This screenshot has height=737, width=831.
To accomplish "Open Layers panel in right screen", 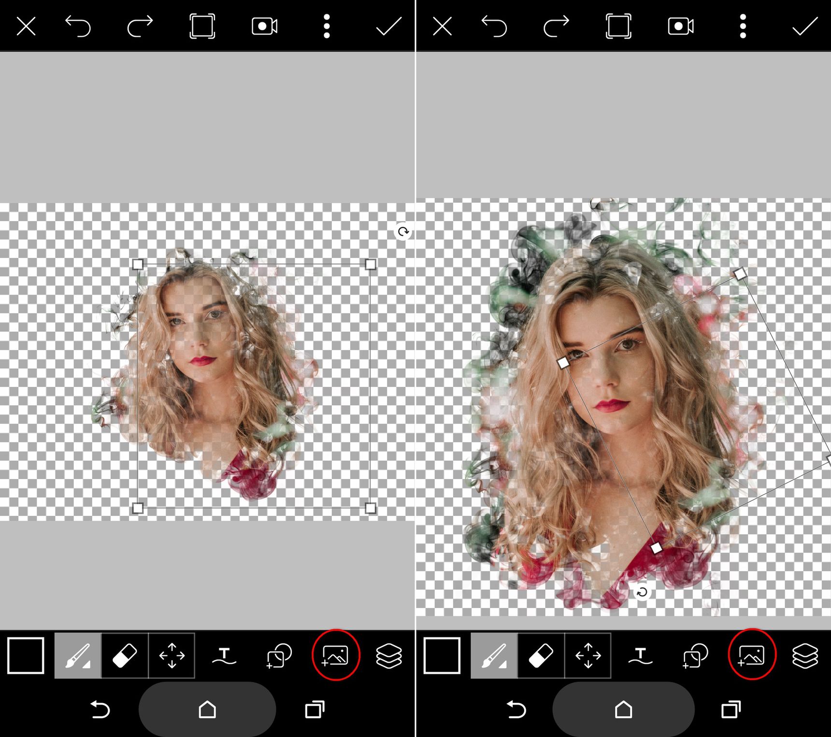I will tap(805, 656).
